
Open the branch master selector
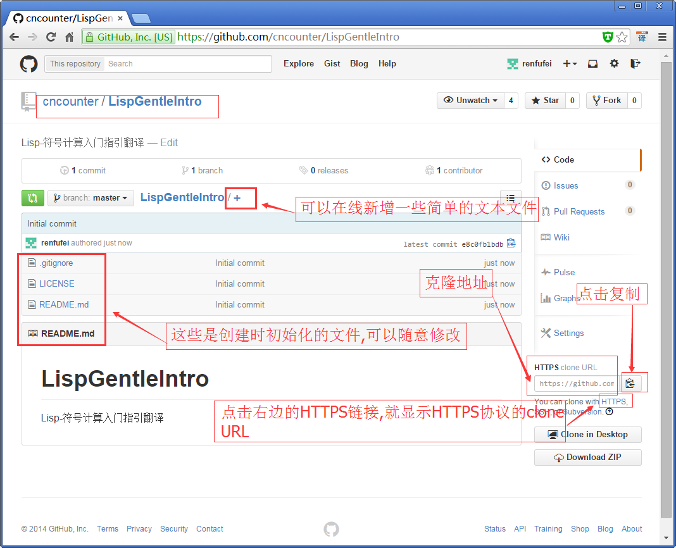pos(91,198)
